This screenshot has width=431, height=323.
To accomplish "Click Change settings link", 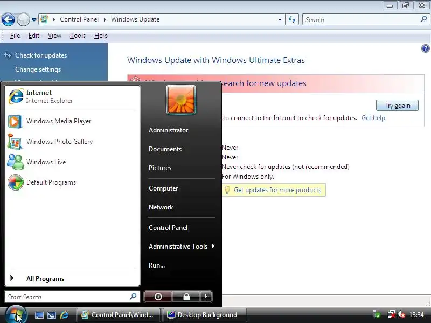I will (x=38, y=69).
